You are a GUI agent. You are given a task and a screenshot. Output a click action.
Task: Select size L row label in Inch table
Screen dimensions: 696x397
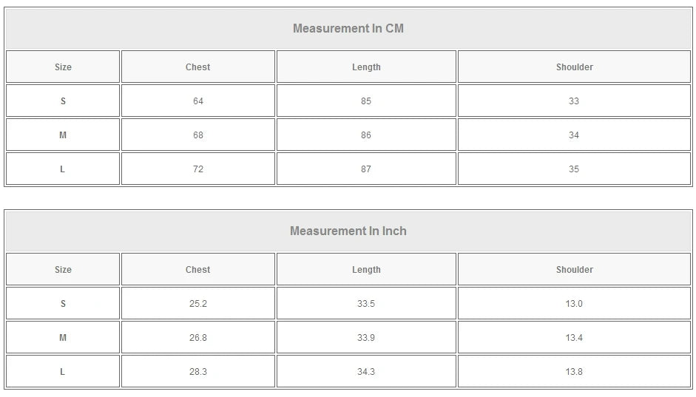click(x=63, y=372)
